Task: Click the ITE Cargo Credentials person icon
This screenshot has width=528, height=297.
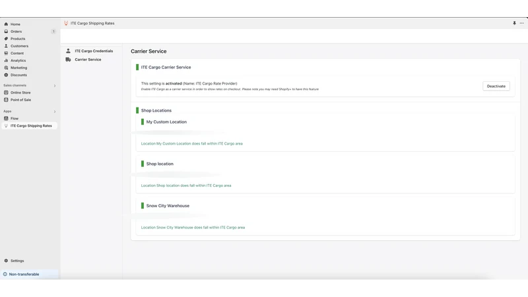Action: pyautogui.click(x=69, y=51)
